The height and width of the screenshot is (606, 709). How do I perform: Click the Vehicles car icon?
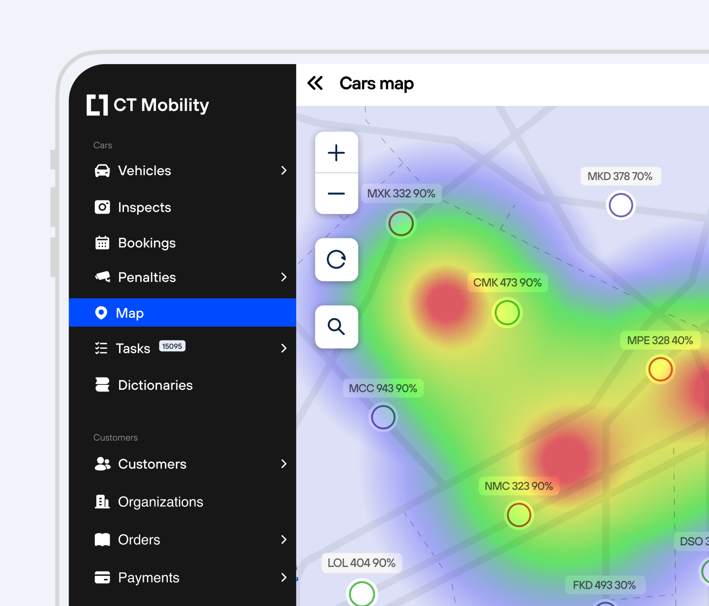[x=102, y=171]
